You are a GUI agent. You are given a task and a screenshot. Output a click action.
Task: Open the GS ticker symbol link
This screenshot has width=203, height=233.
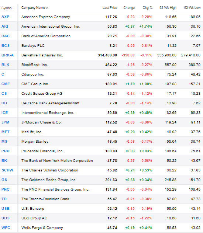point(4,180)
